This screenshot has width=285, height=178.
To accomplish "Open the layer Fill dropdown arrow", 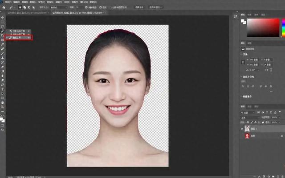I will (x=279, y=123).
